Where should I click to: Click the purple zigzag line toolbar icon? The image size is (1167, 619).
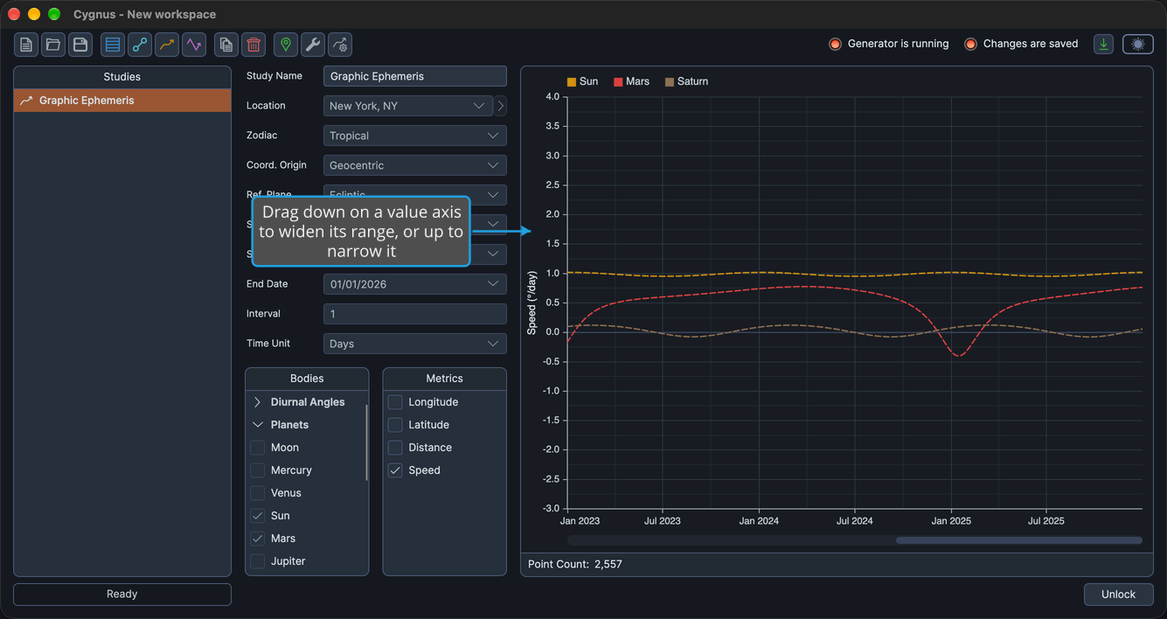click(194, 45)
